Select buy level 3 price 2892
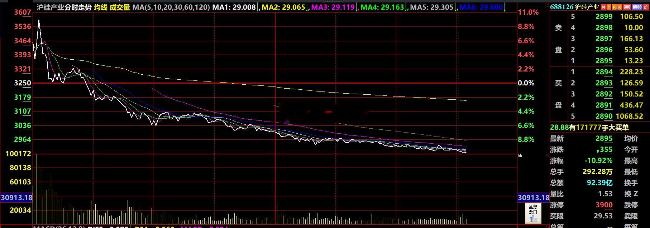Viewport: 650px width, 228px height. click(x=604, y=94)
